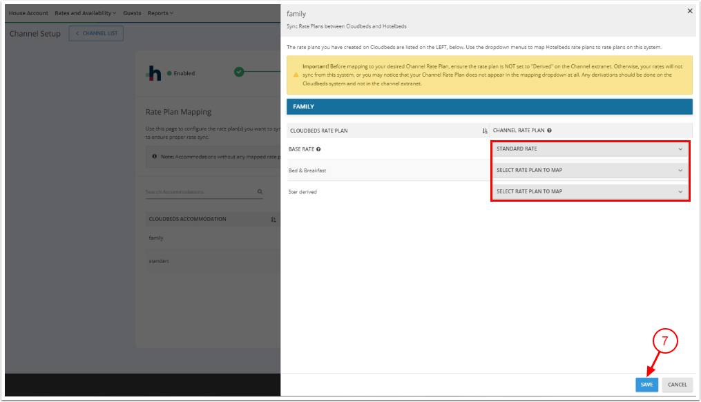The image size is (701, 402).
Task: Open the Base Rate channel plan dropdown
Action: (x=590, y=149)
